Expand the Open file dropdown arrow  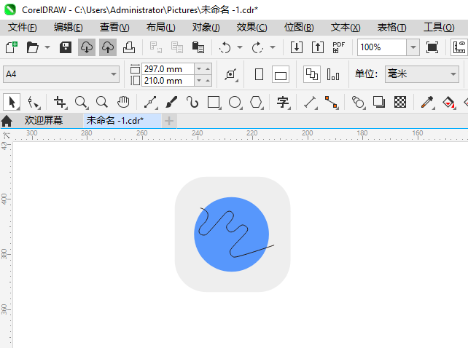(x=47, y=47)
